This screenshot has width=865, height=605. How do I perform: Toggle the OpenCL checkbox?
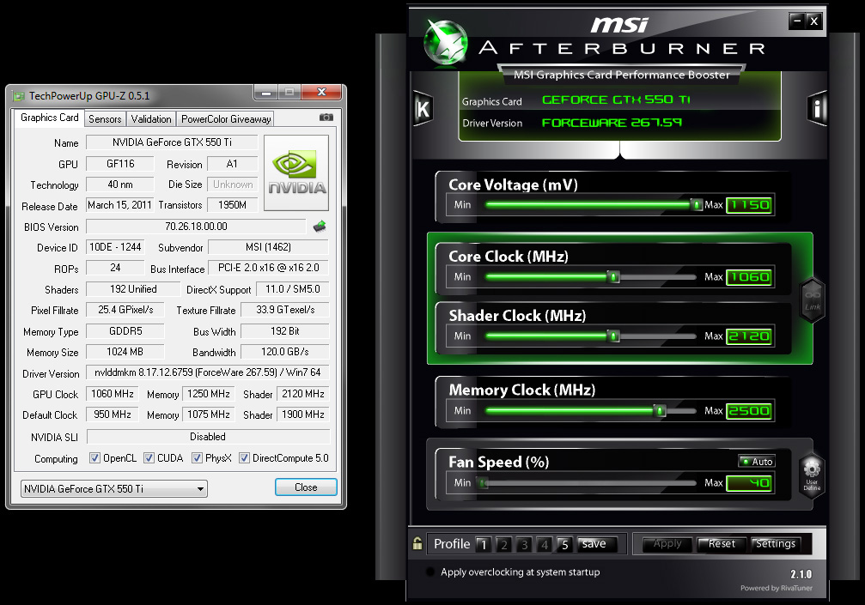point(94,458)
